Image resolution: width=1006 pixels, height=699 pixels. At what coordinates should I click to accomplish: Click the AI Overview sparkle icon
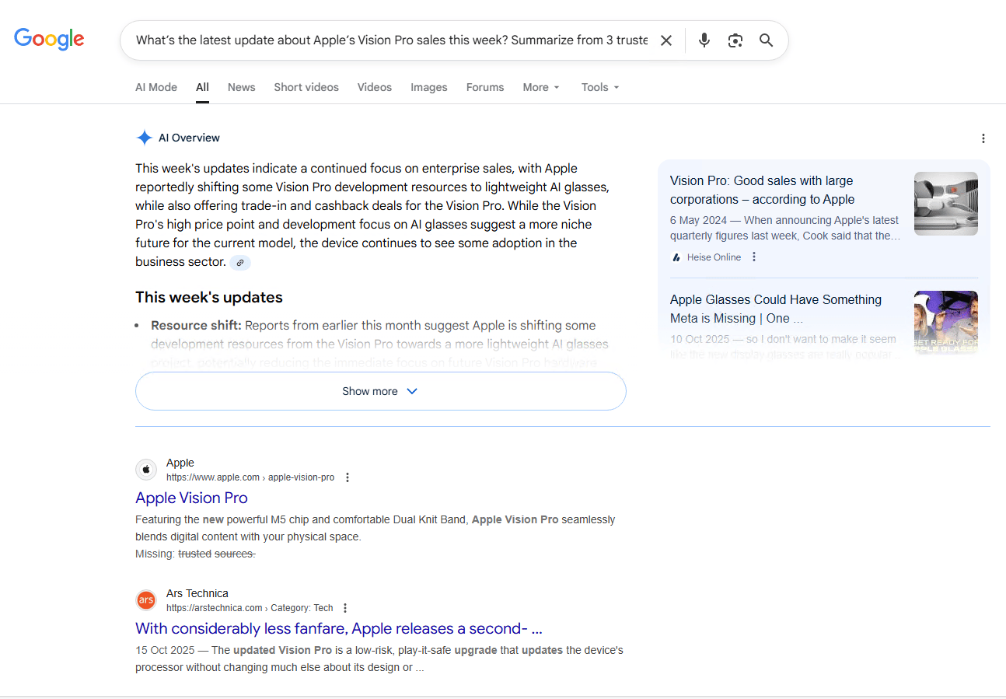coord(144,138)
